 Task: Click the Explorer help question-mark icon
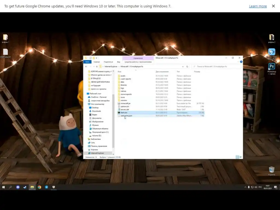coord(241,62)
